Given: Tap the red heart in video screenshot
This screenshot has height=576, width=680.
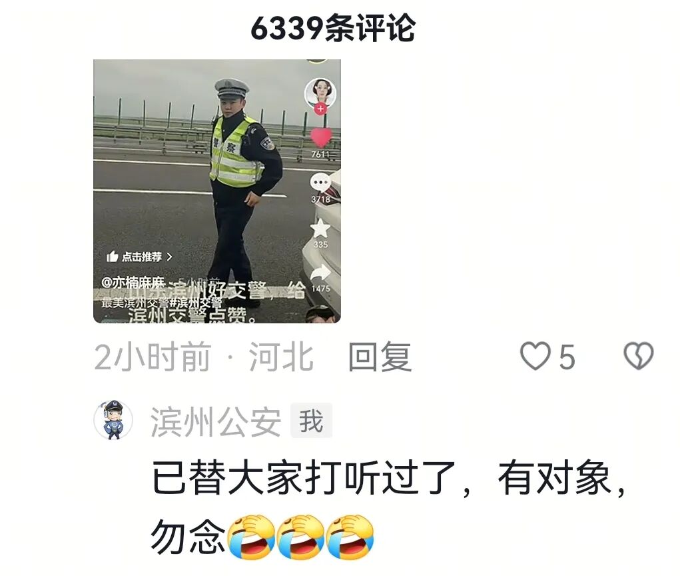Looking at the screenshot, I should [x=321, y=137].
